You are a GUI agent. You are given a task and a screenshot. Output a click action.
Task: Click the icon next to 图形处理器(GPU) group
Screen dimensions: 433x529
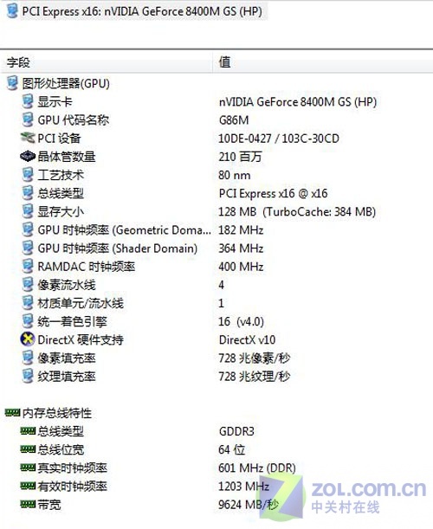(x=12, y=83)
